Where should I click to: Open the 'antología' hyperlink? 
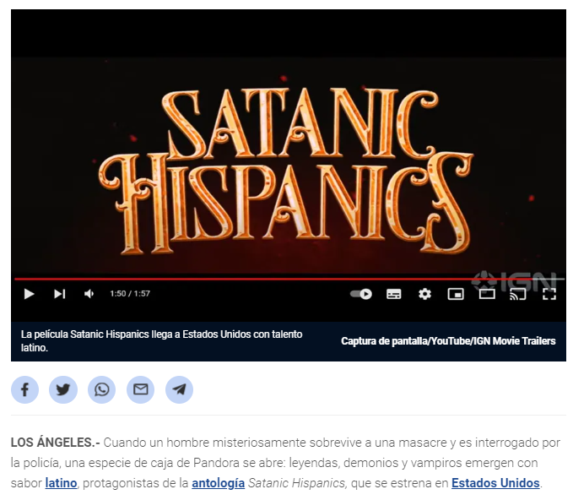point(219,483)
